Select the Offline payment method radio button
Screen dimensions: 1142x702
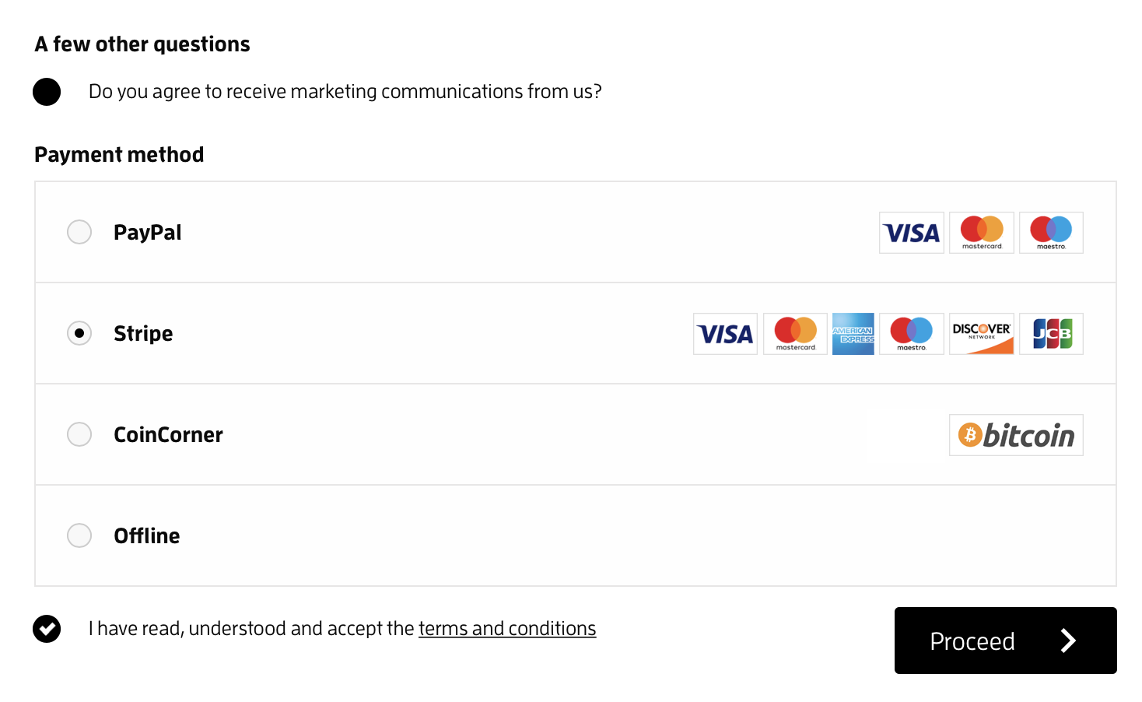point(79,535)
